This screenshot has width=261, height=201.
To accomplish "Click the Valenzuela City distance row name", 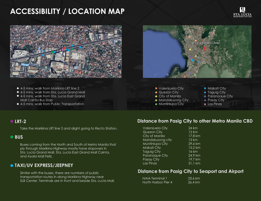I will pyautogui.click(x=155, y=128).
